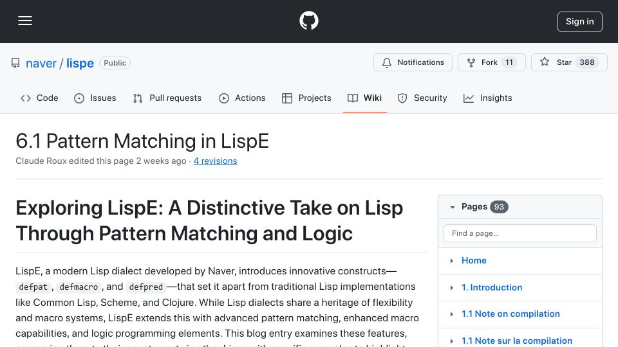The width and height of the screenshot is (618, 347).
Task: Click the Code brackets icon
Action: point(26,98)
